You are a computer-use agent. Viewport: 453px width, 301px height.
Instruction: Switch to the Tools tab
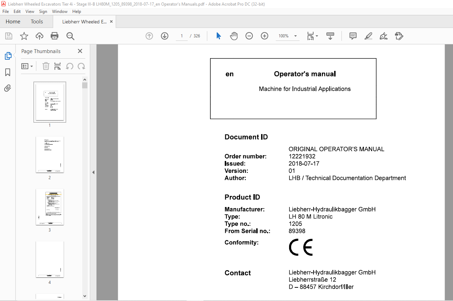(37, 22)
